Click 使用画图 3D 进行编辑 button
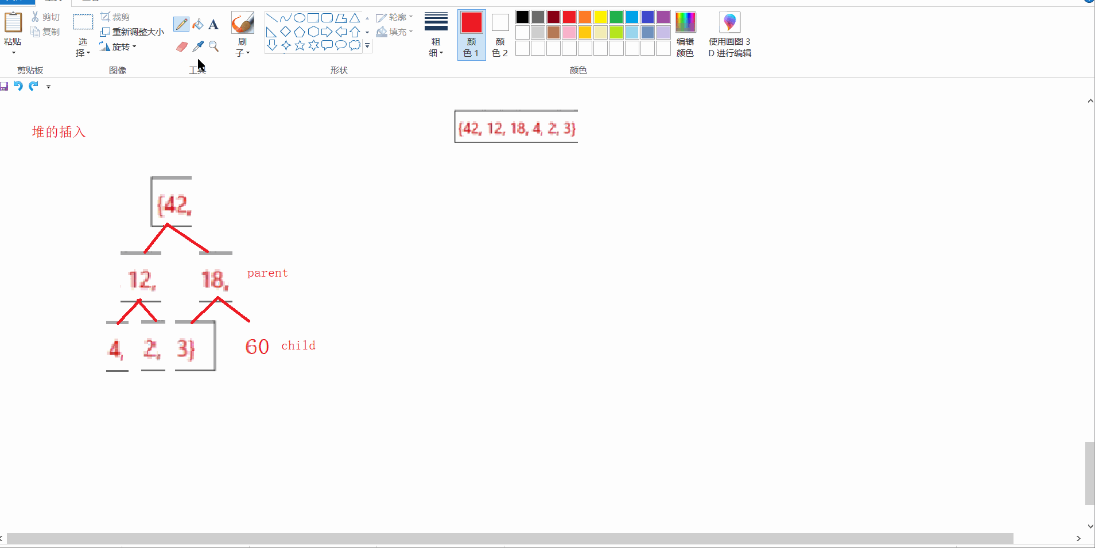Image resolution: width=1095 pixels, height=548 pixels. pyautogui.click(x=729, y=34)
